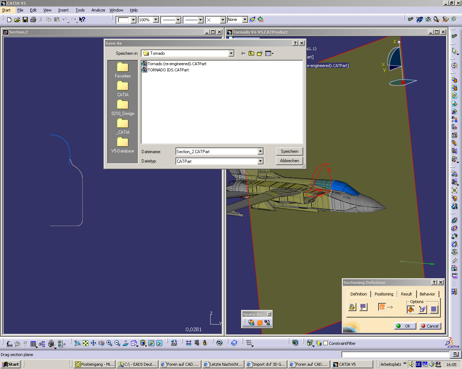Select file TORNADO IDS.CATPart

(x=165, y=70)
